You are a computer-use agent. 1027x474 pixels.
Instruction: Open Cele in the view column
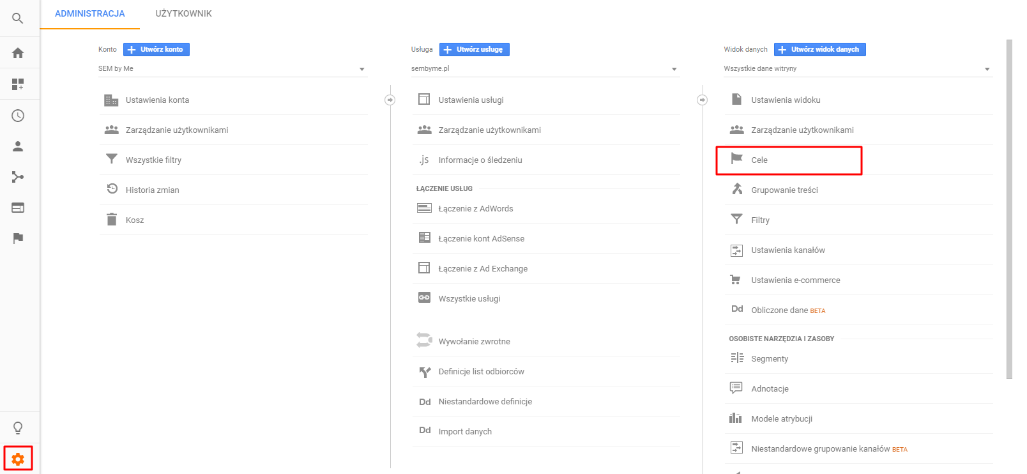pos(759,160)
